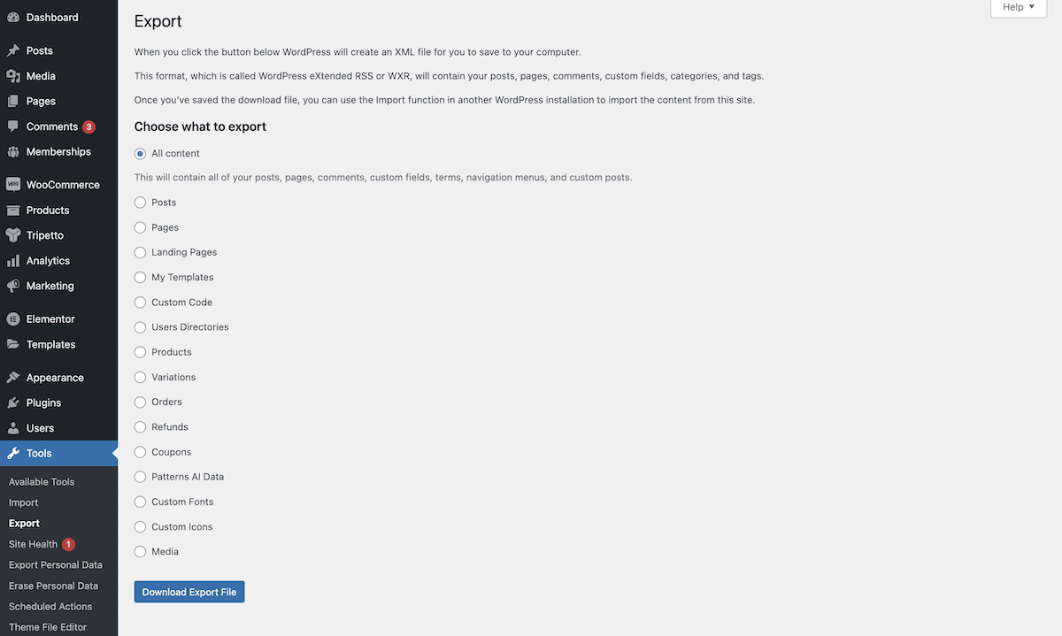Select the Media radio button
The height and width of the screenshot is (636, 1062).
[140, 552]
